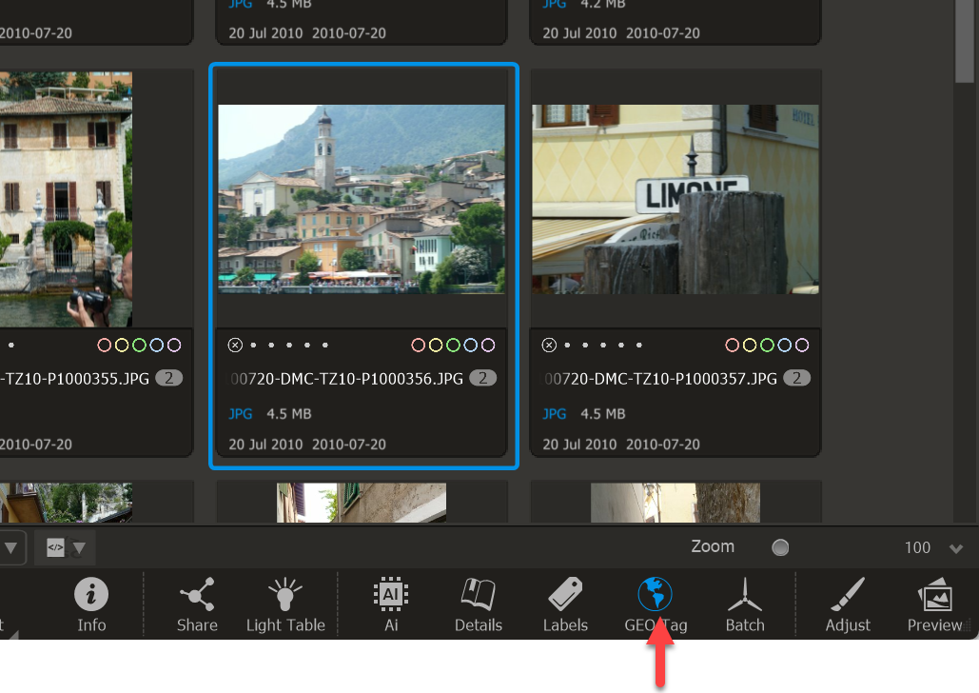This screenshot has height=693, width=979.
Task: Select the town view thumbnail P1000356
Action: [362, 199]
